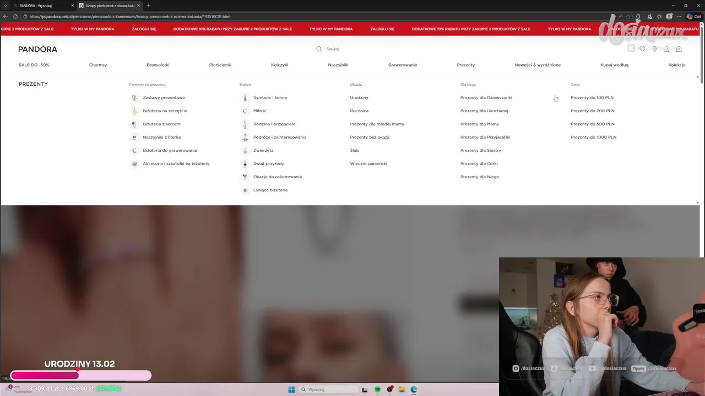Open the store locator pin icon
Screen dimensions: 705x396
pos(654,49)
